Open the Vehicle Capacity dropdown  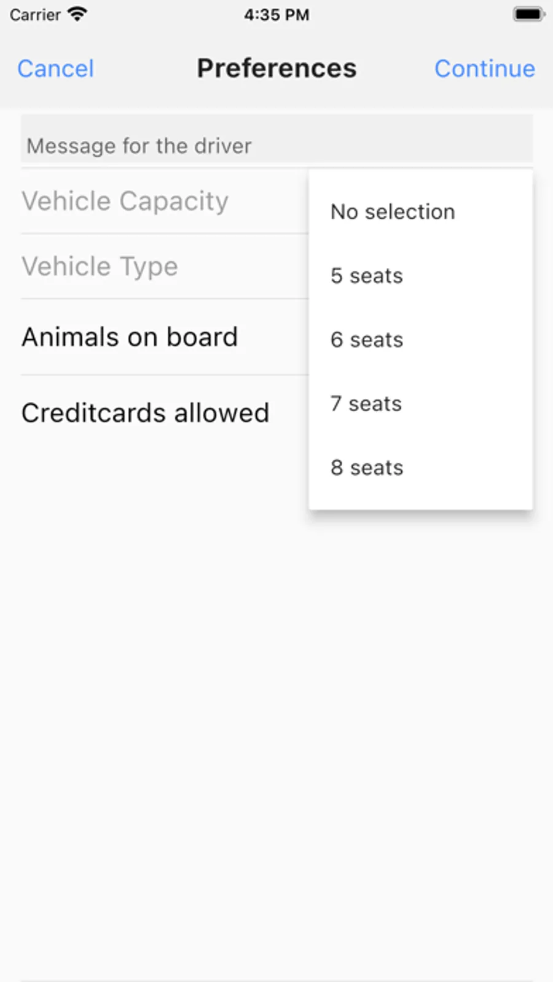point(125,201)
